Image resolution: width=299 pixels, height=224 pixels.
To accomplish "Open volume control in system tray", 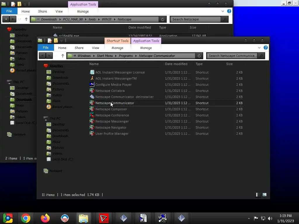I will coord(270,218).
